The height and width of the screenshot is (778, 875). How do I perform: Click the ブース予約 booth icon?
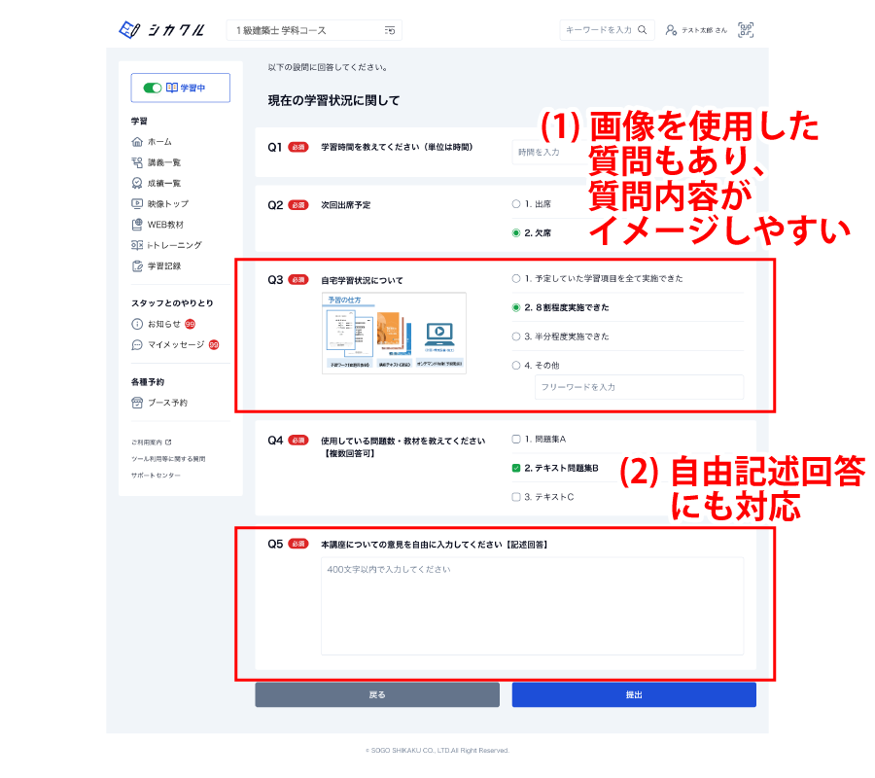pyautogui.click(x=137, y=403)
